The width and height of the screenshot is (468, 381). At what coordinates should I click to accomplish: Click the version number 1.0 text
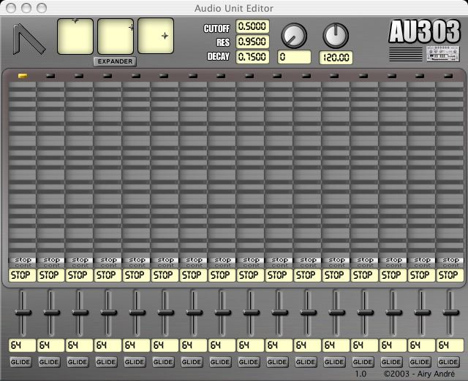361,374
